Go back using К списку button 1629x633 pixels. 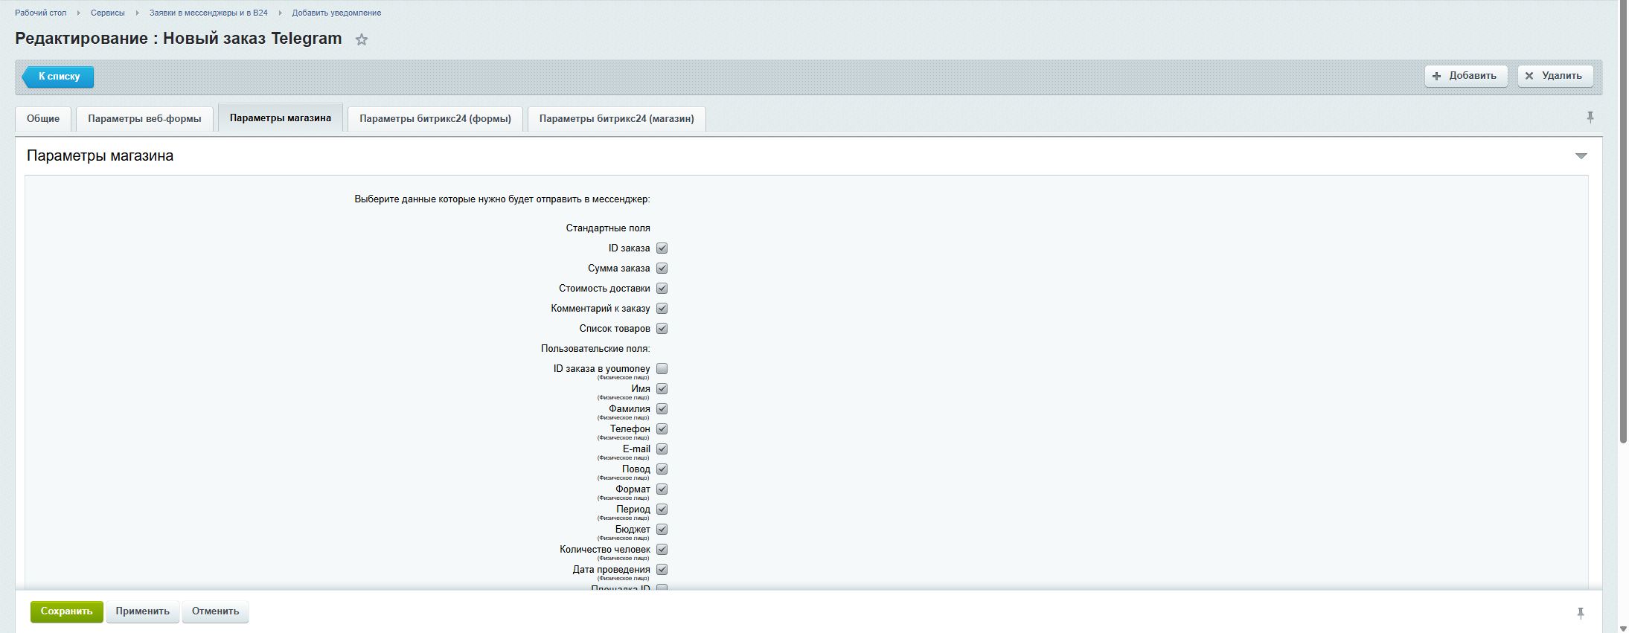pos(59,77)
